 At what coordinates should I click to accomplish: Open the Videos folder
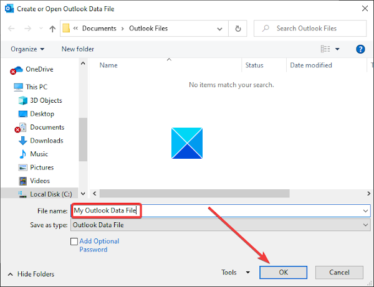[40, 181]
